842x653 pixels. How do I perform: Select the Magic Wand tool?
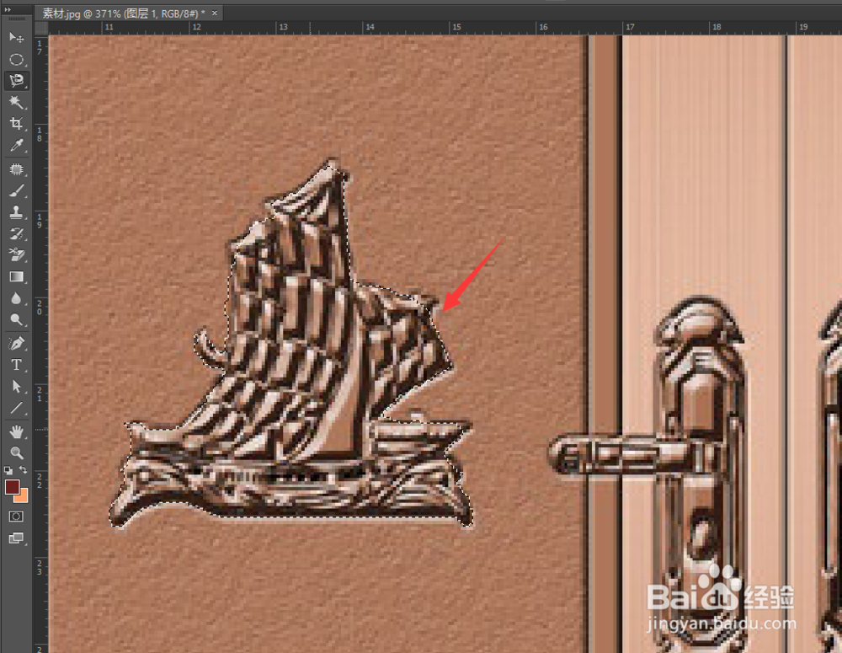(16, 102)
